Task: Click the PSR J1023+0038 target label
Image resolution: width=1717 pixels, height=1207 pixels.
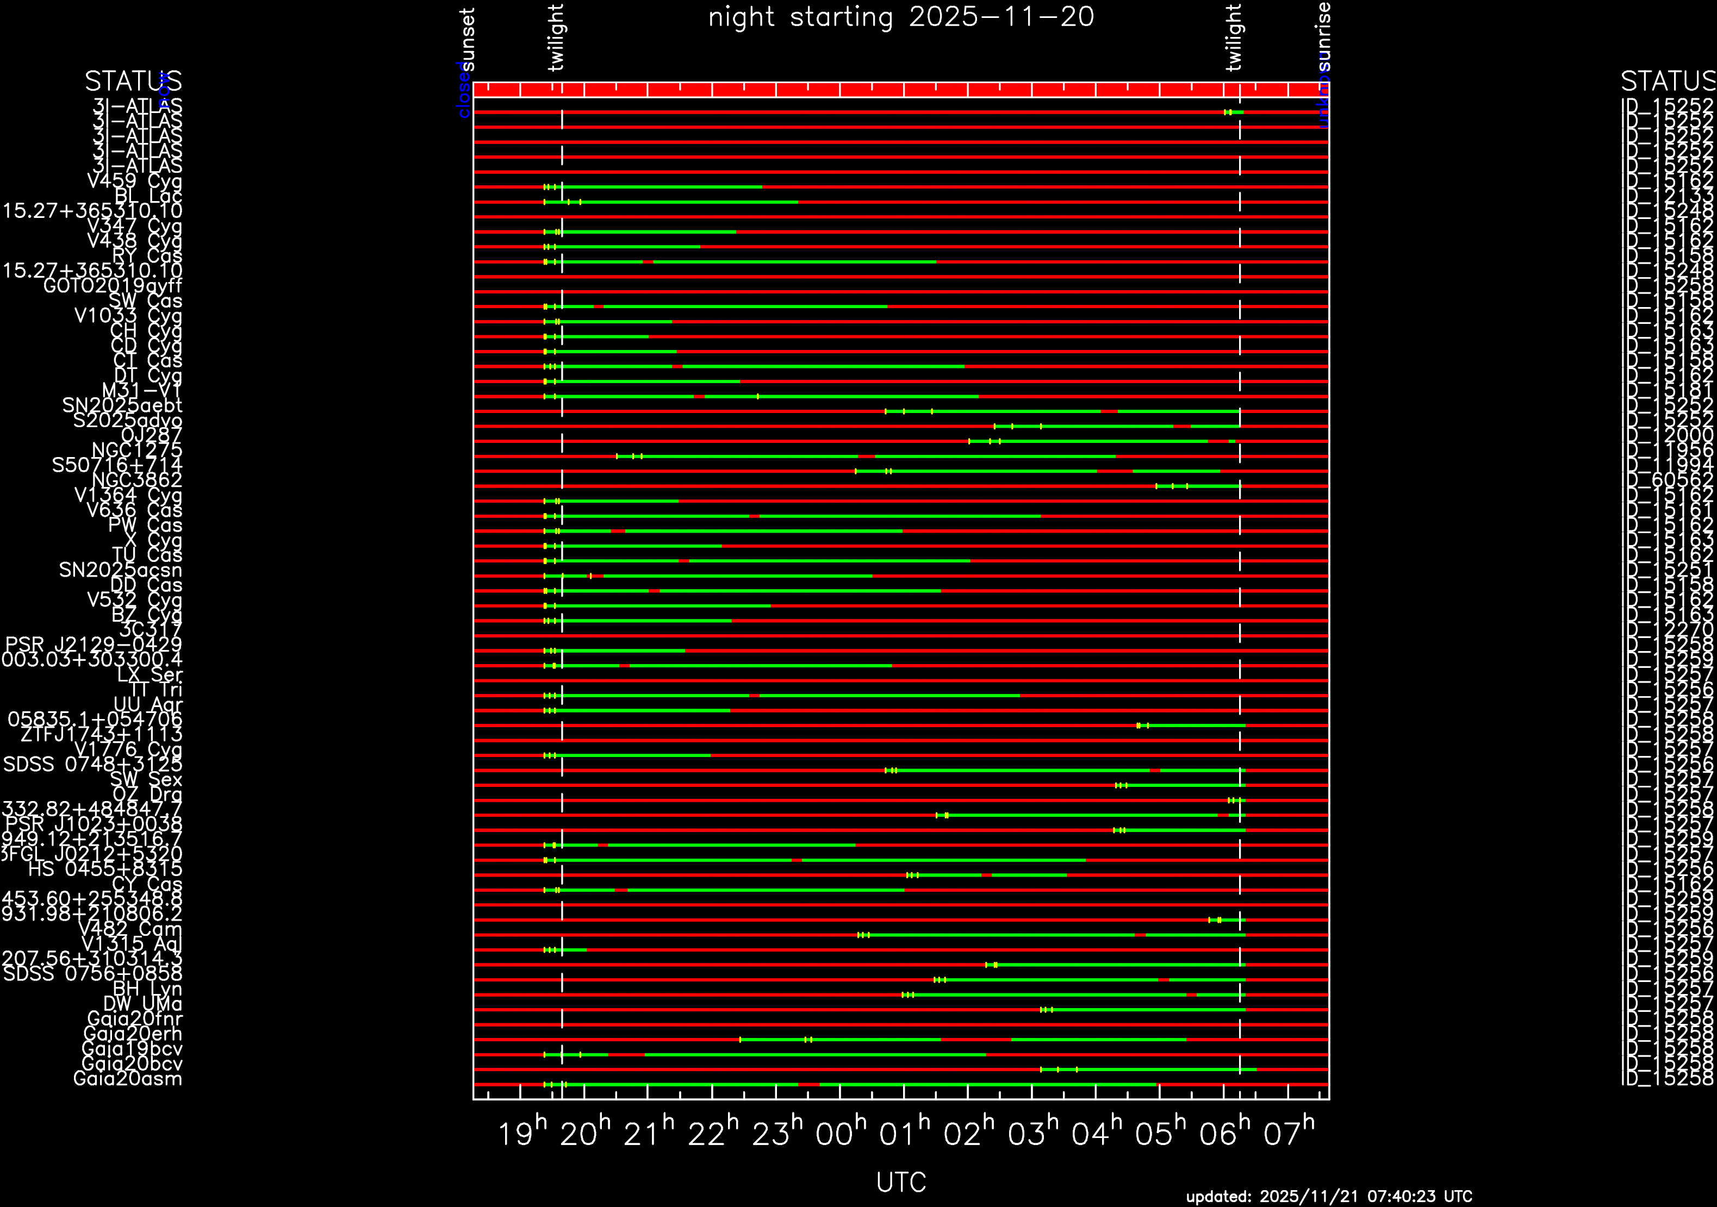Action: tap(94, 824)
